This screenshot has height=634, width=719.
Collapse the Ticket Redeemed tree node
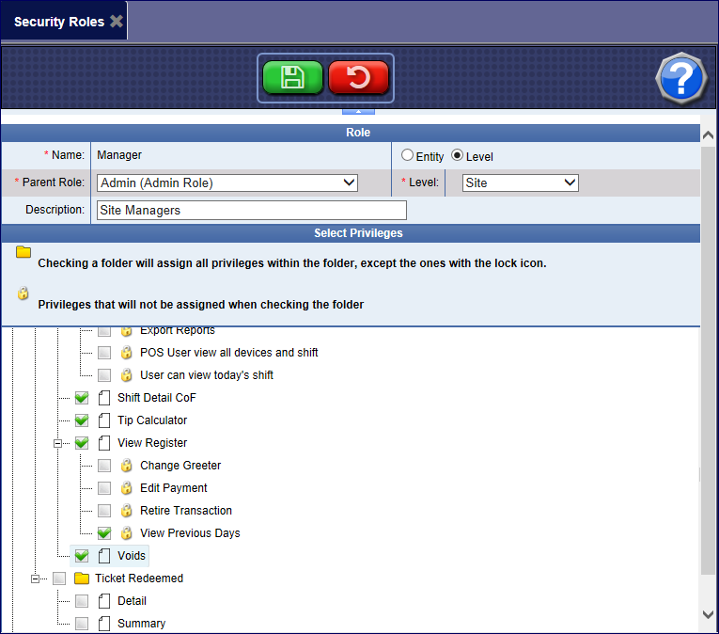point(37,579)
